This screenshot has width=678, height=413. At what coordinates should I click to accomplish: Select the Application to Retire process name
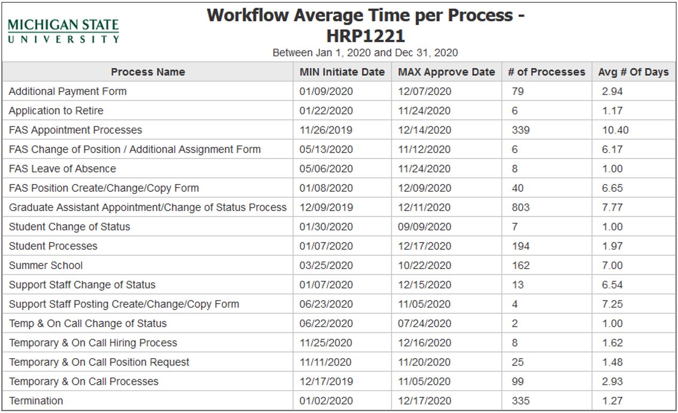pos(56,111)
